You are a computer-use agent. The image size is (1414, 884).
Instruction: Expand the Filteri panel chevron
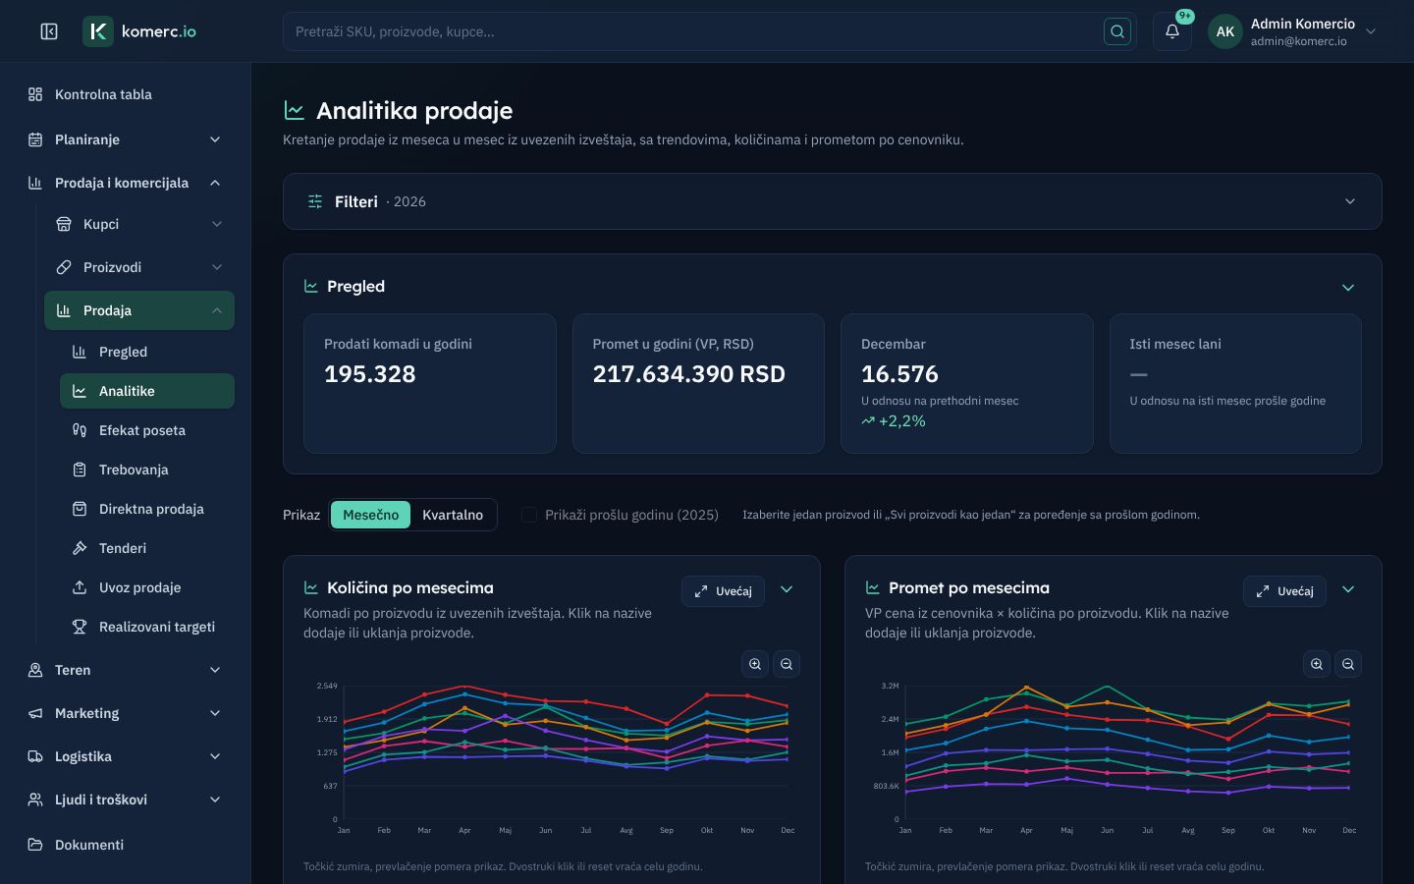click(1350, 201)
